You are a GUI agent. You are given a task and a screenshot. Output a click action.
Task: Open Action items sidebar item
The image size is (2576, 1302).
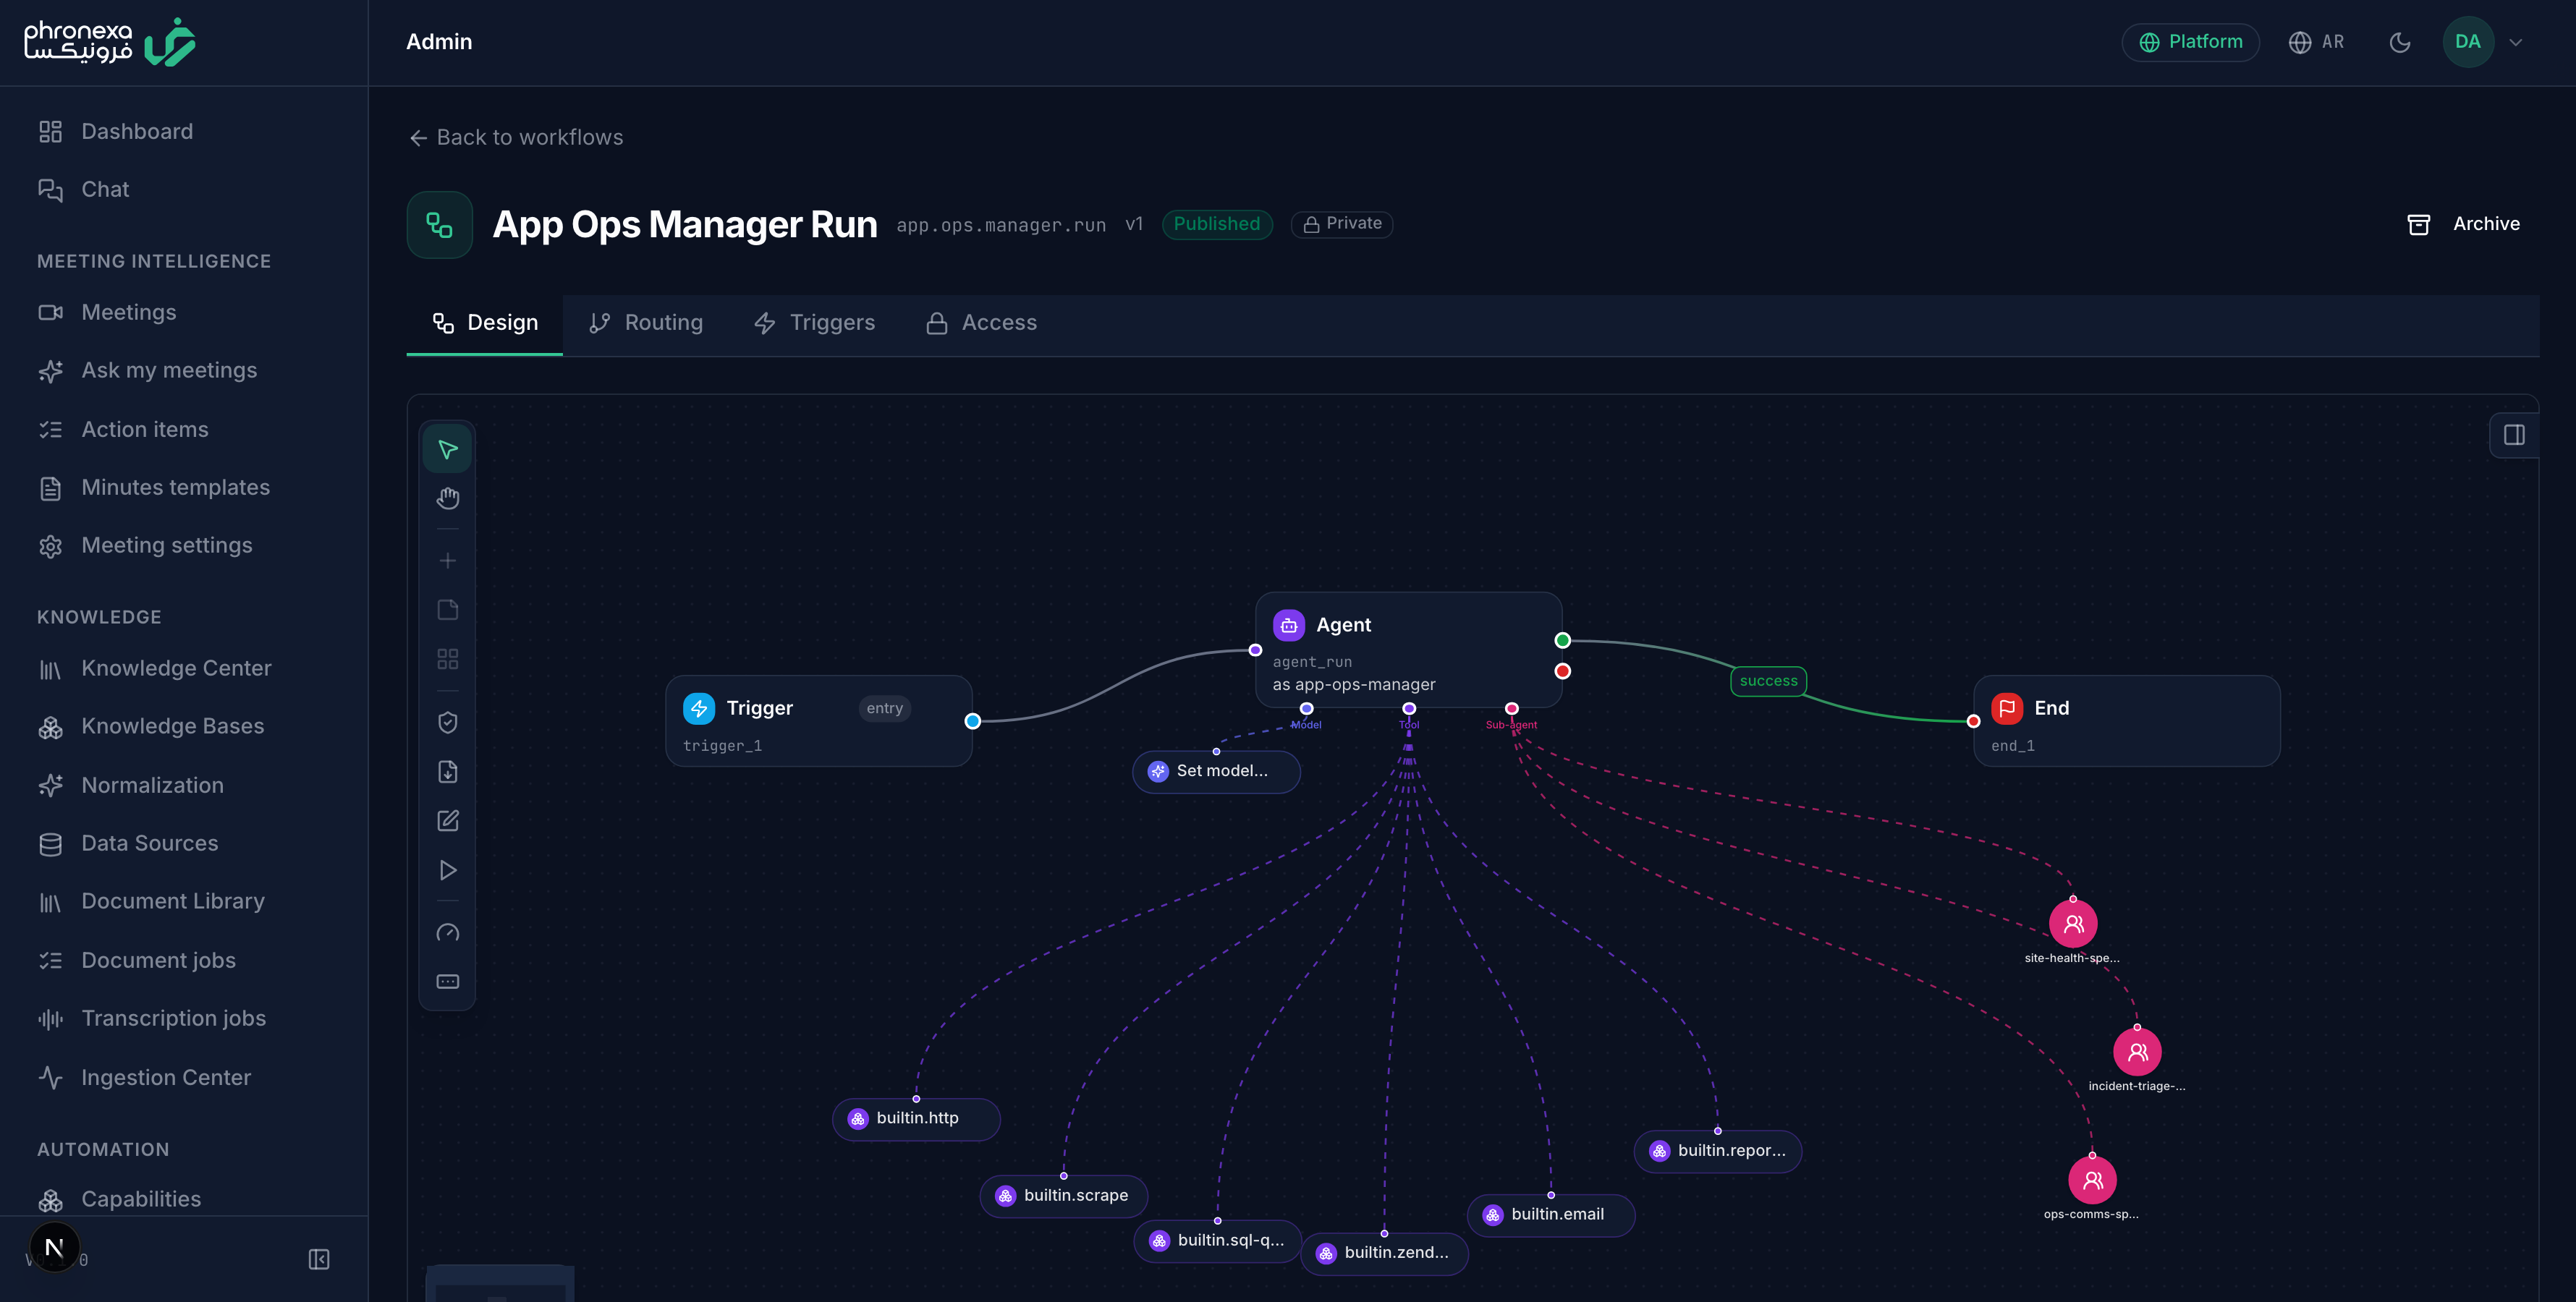(184, 429)
